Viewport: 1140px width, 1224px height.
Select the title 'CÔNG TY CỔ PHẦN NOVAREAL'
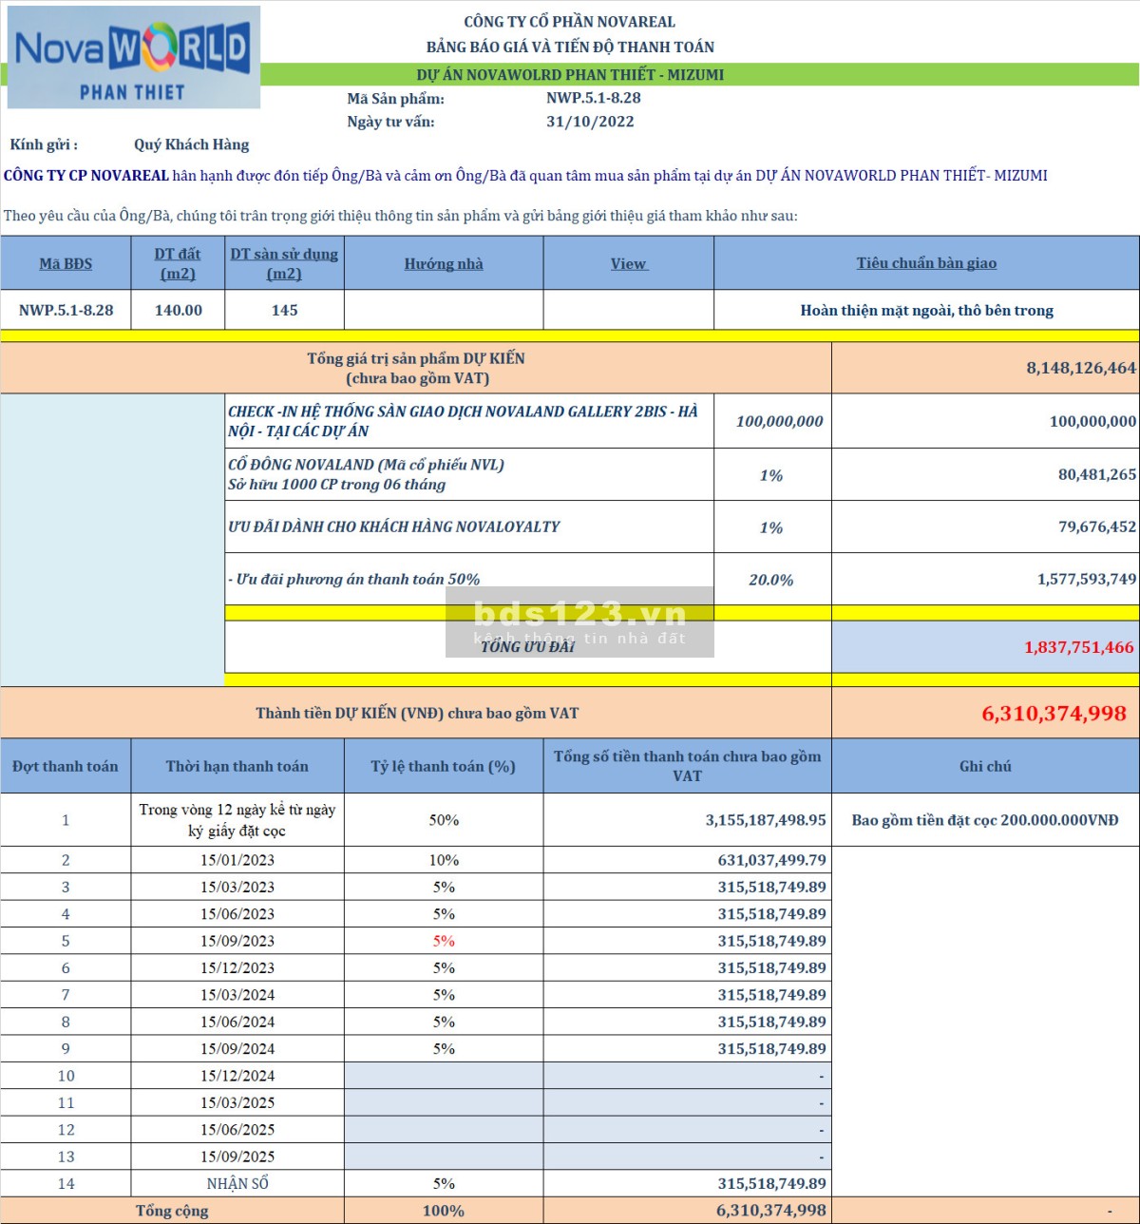point(569,22)
